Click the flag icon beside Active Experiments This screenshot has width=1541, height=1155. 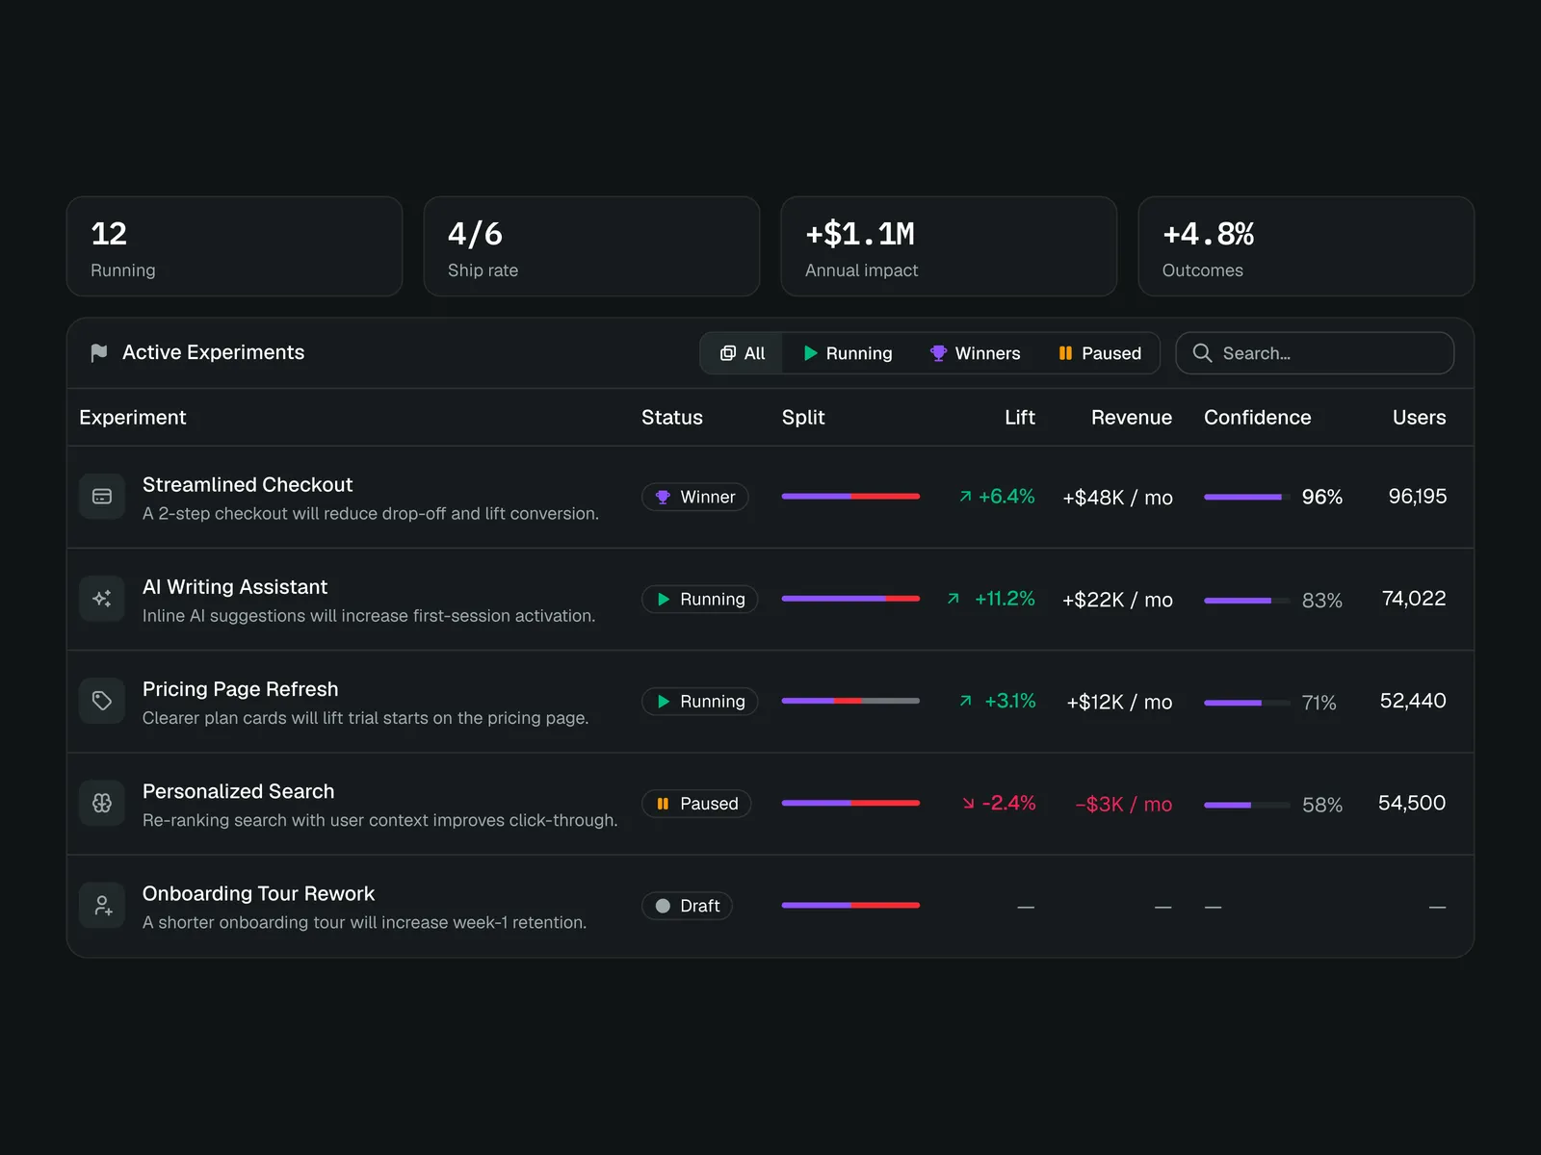coord(98,353)
